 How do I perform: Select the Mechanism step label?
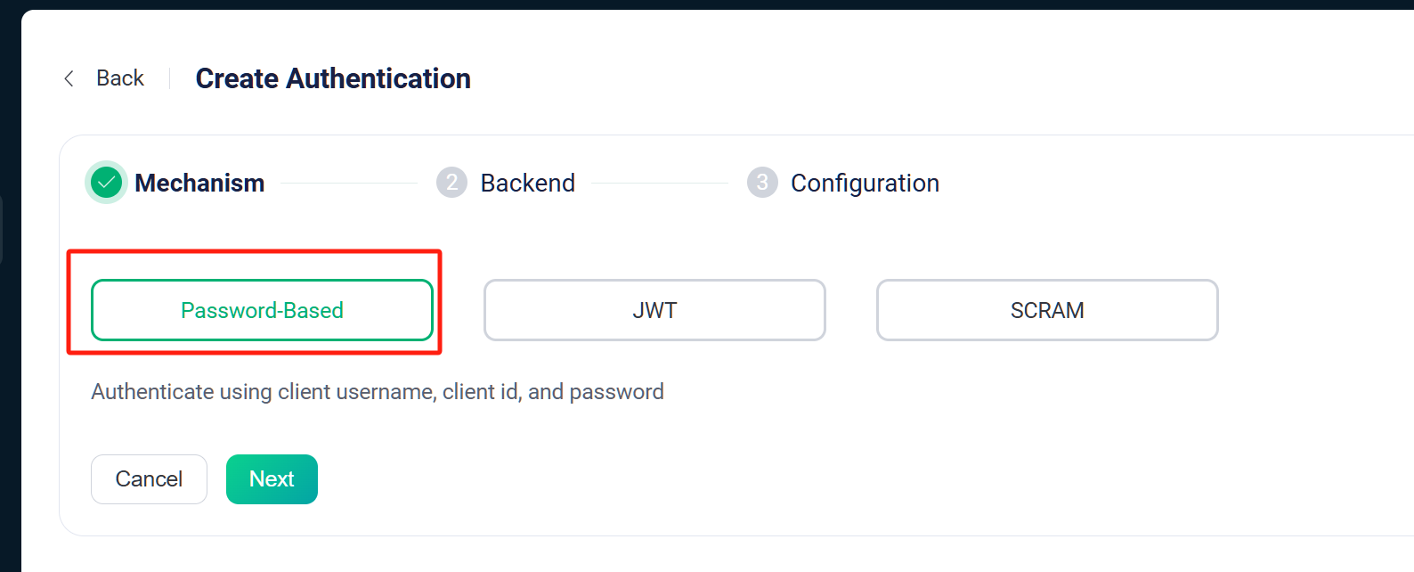199,183
